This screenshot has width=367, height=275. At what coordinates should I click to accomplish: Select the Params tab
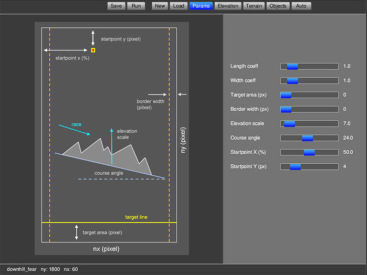[201, 6]
